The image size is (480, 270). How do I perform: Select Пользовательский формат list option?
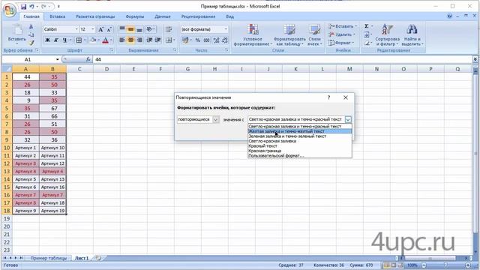(300, 155)
